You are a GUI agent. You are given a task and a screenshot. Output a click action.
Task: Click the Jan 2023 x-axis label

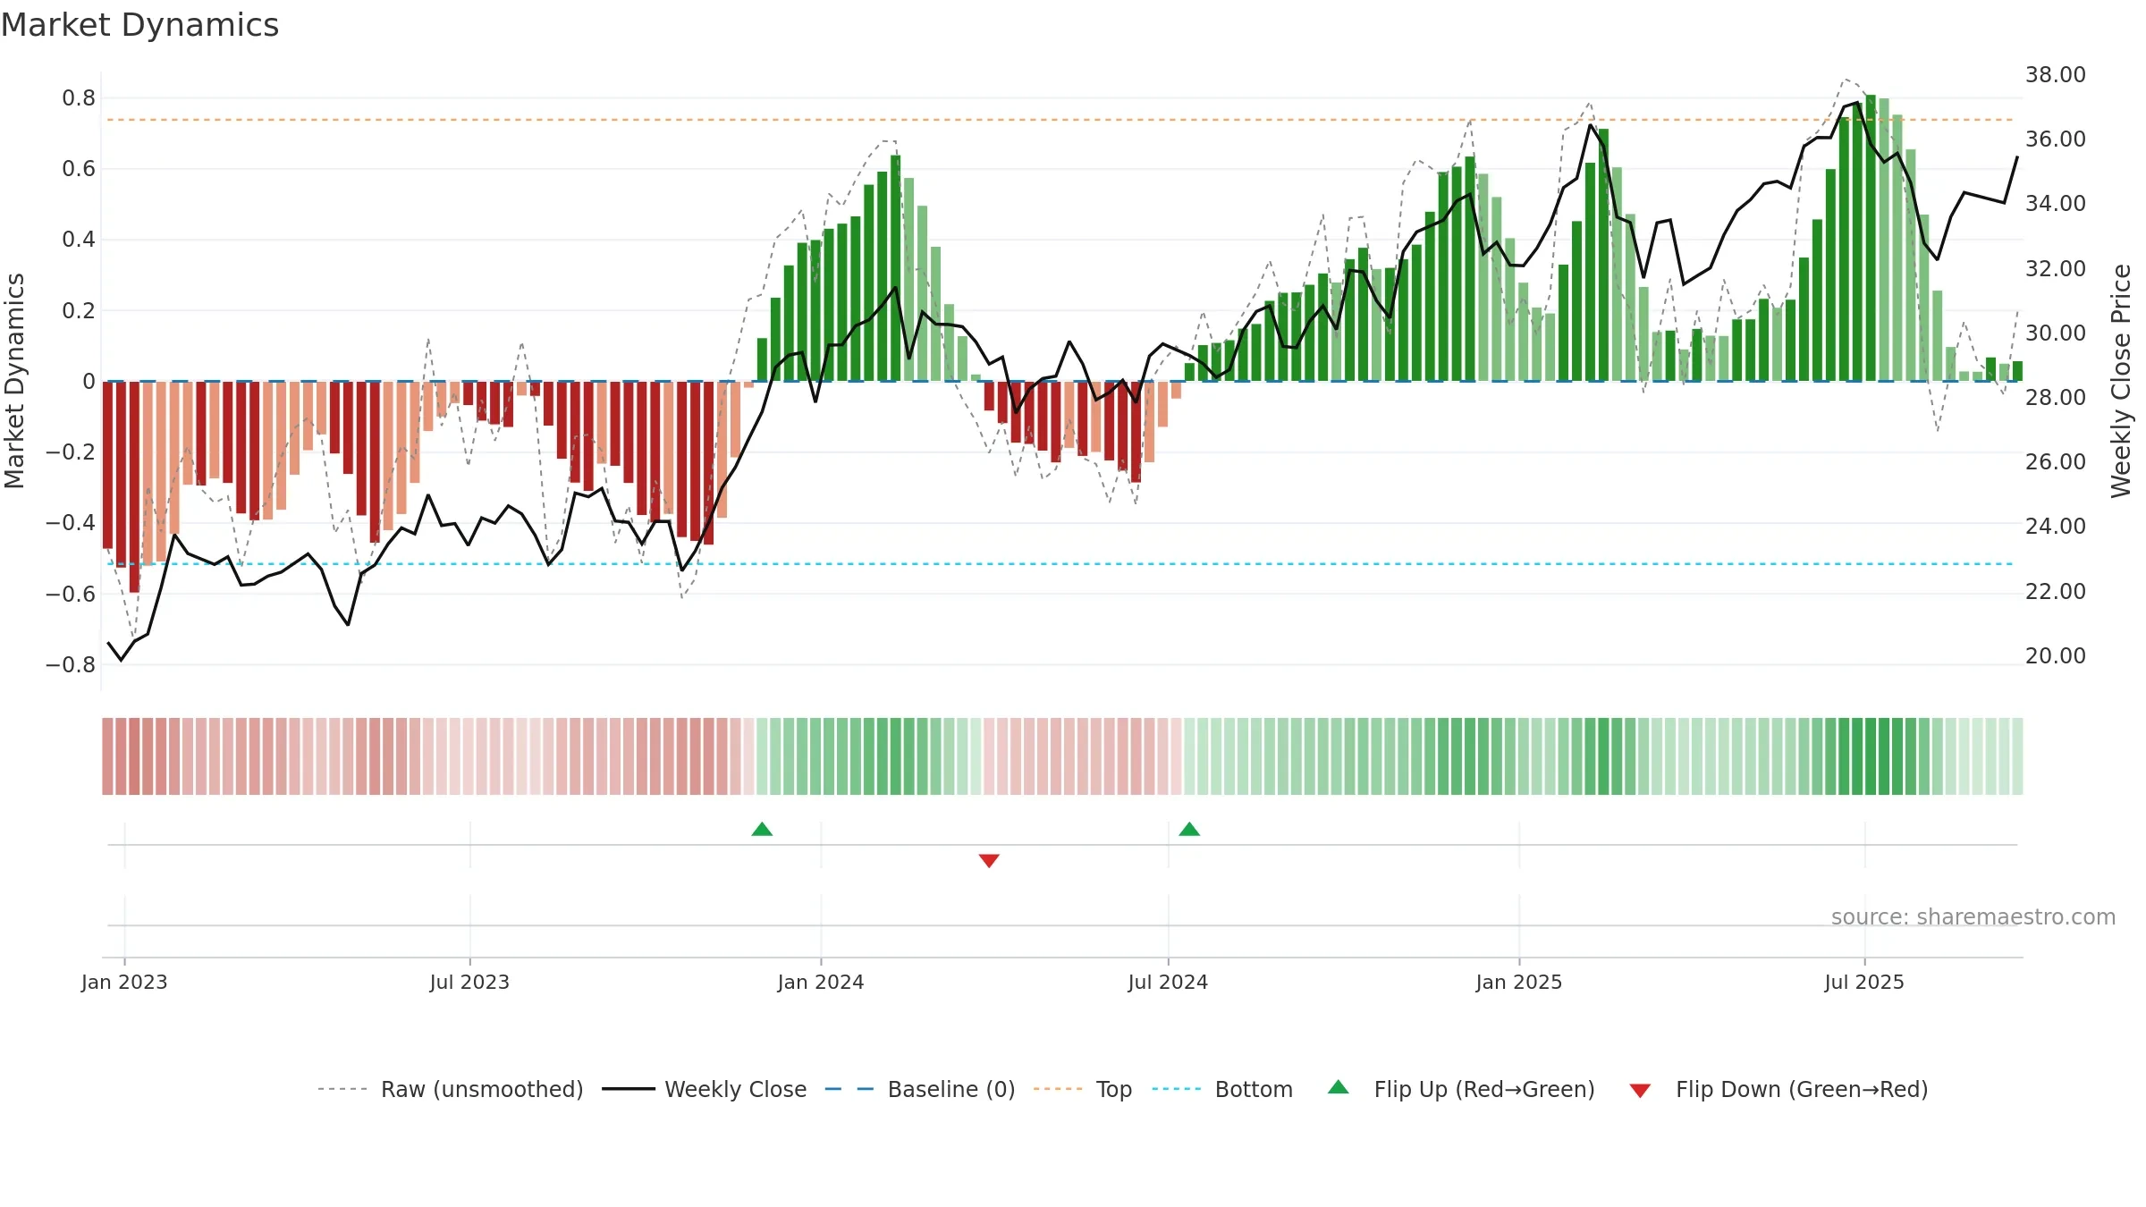coord(124,982)
